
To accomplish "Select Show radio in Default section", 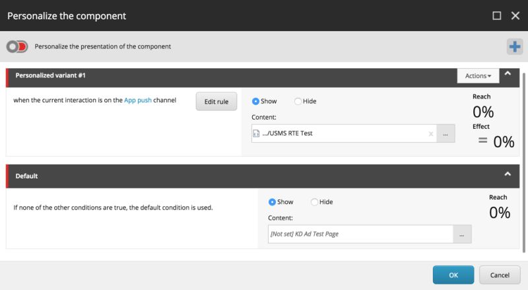I will click(x=272, y=202).
